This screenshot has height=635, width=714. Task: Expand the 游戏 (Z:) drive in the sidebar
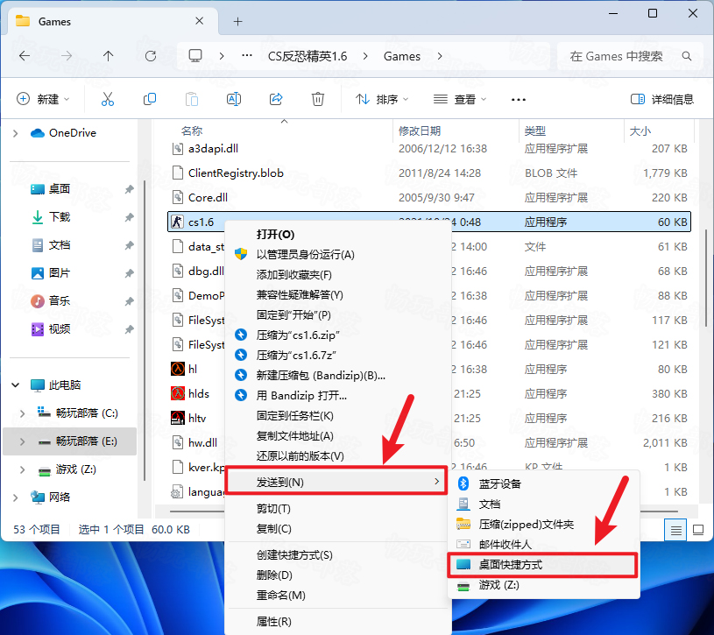coord(22,469)
